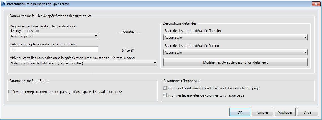This screenshot has width=322, height=120.
Task: Click the '6" to 8"' range preview
Action: (x=128, y=51)
